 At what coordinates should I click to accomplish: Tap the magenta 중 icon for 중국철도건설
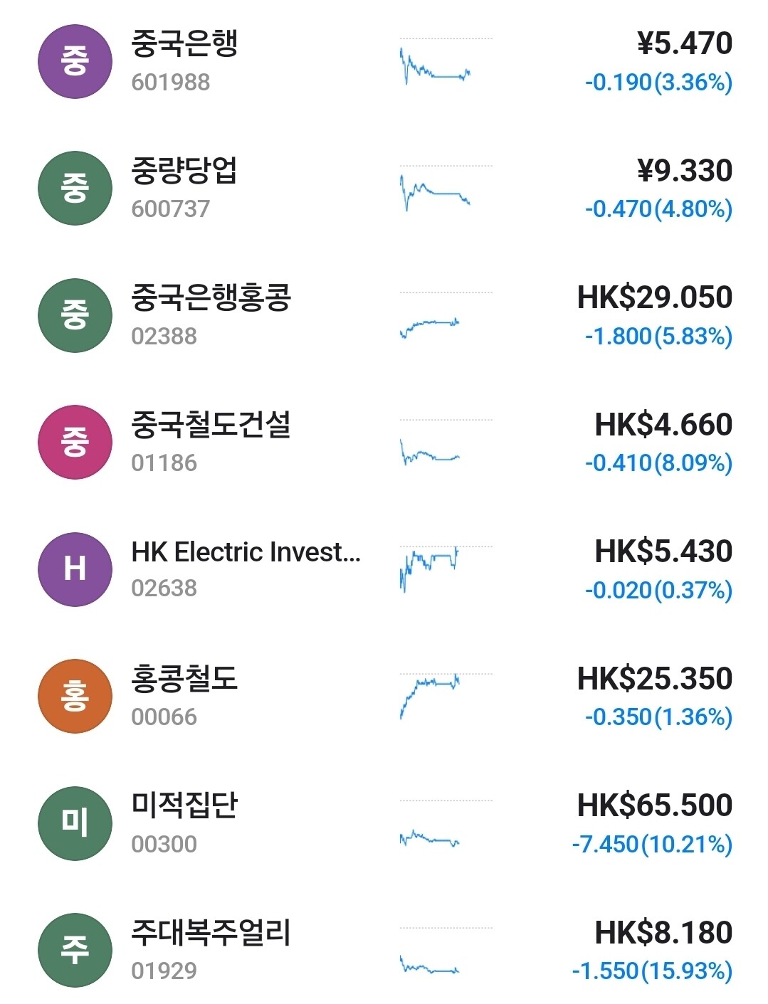(75, 442)
